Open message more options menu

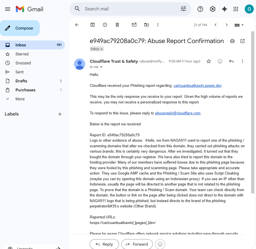point(242,61)
